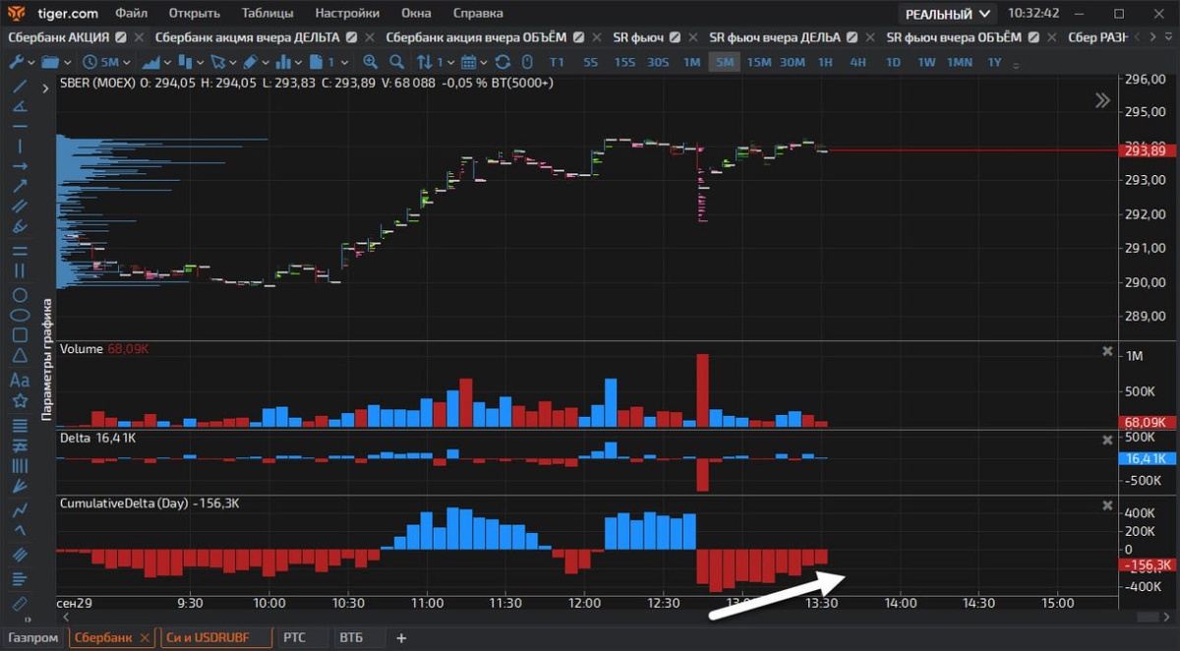This screenshot has width=1180, height=651.
Task: Select the 1W timeframe
Action: click(x=926, y=62)
